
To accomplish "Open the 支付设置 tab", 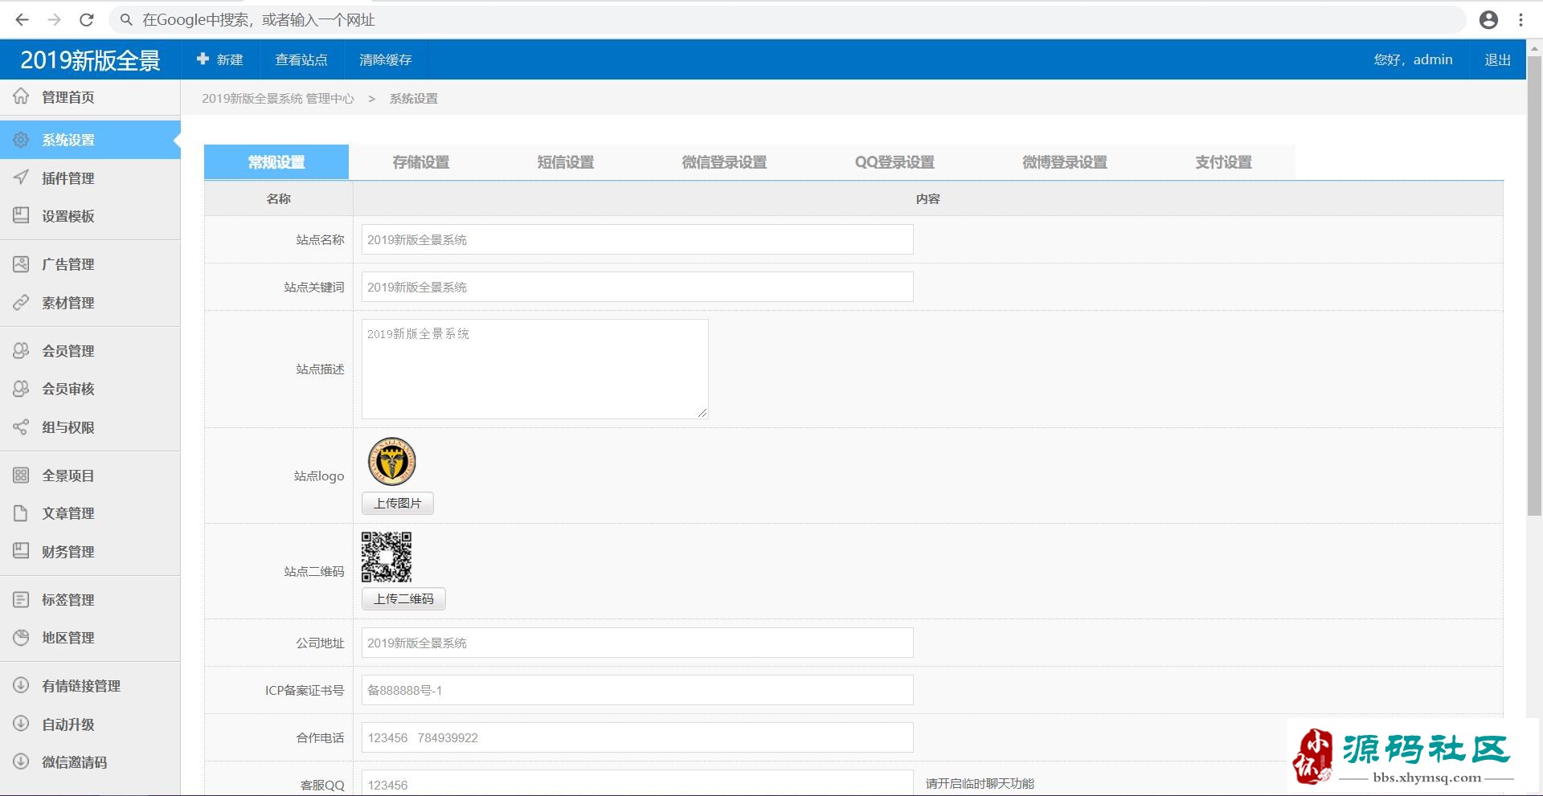I will click(x=1222, y=162).
